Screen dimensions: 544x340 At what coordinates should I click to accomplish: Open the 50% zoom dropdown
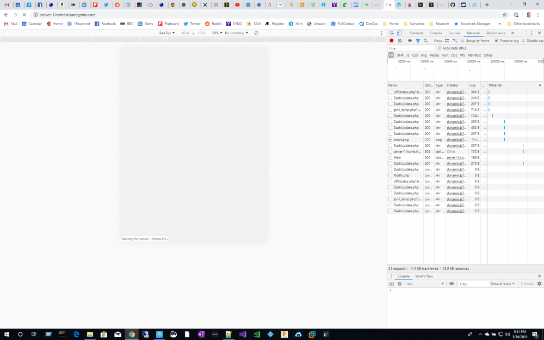tap(217, 33)
